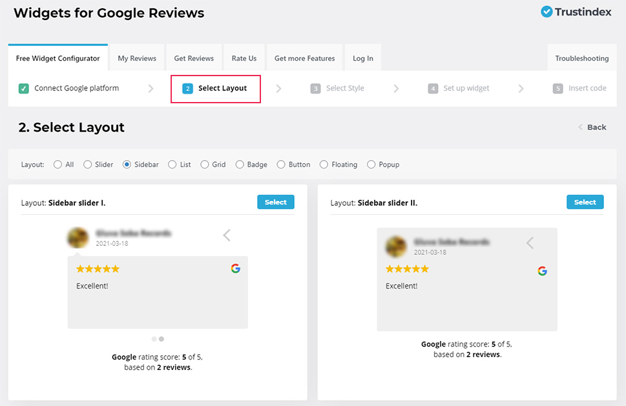626x406 pixels.
Task: Select the Slider layout radio button
Action: (87, 165)
